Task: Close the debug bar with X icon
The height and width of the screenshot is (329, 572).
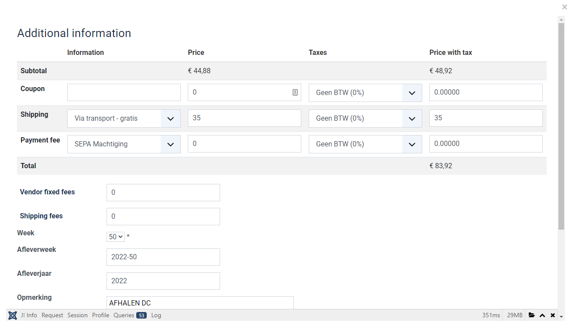Action: click(x=553, y=315)
